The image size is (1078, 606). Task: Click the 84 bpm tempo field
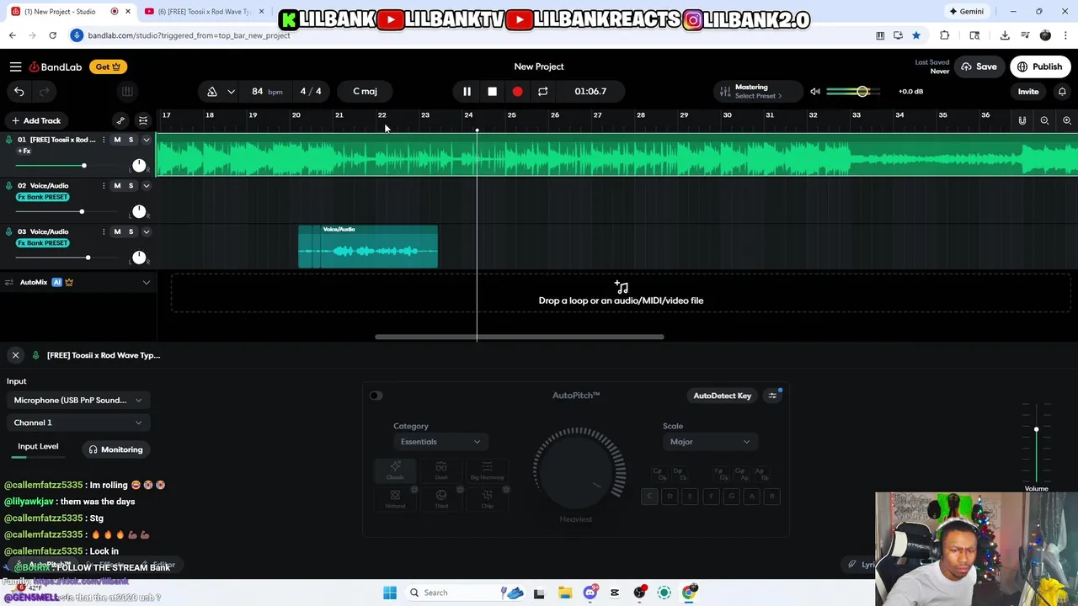[x=266, y=91]
